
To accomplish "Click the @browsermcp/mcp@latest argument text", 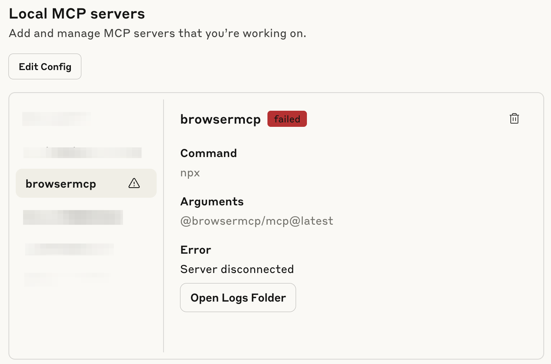I will (x=257, y=221).
